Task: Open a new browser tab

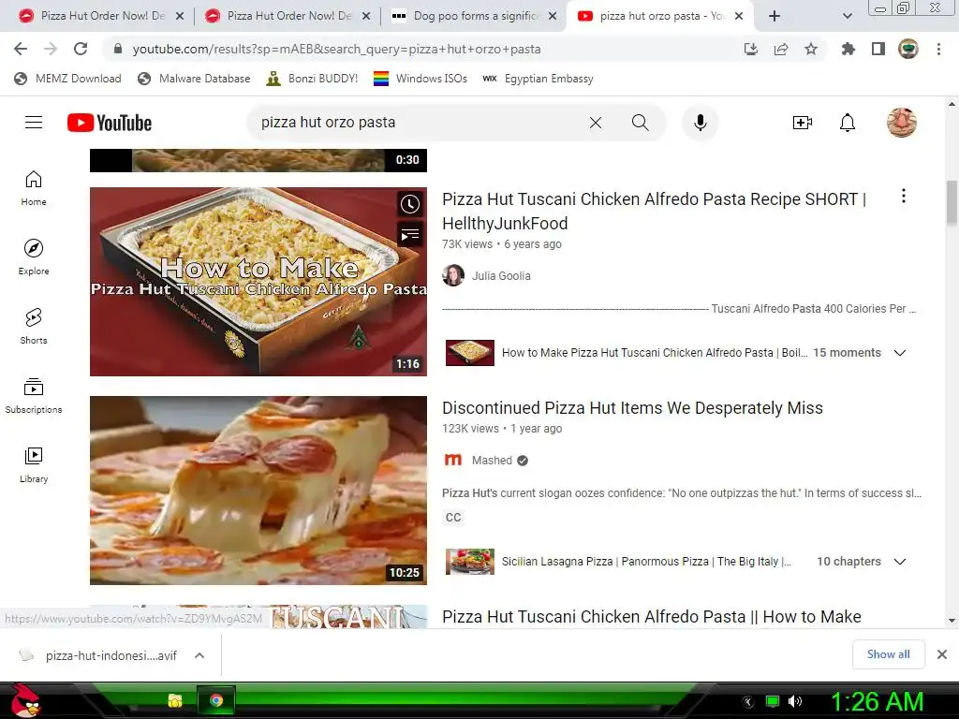Action: click(775, 17)
